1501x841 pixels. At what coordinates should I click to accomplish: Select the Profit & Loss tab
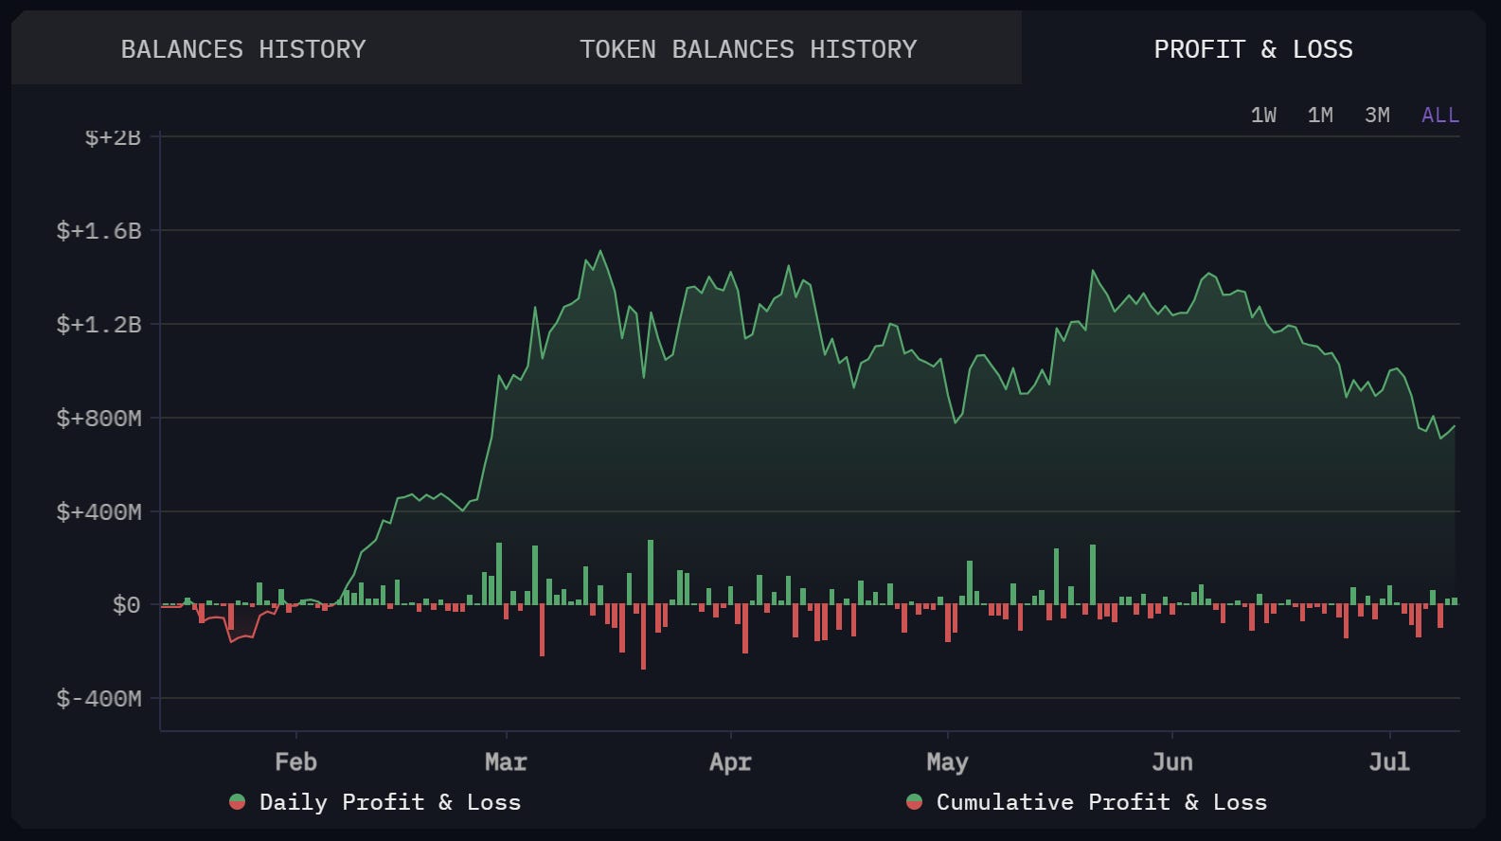click(x=1253, y=49)
